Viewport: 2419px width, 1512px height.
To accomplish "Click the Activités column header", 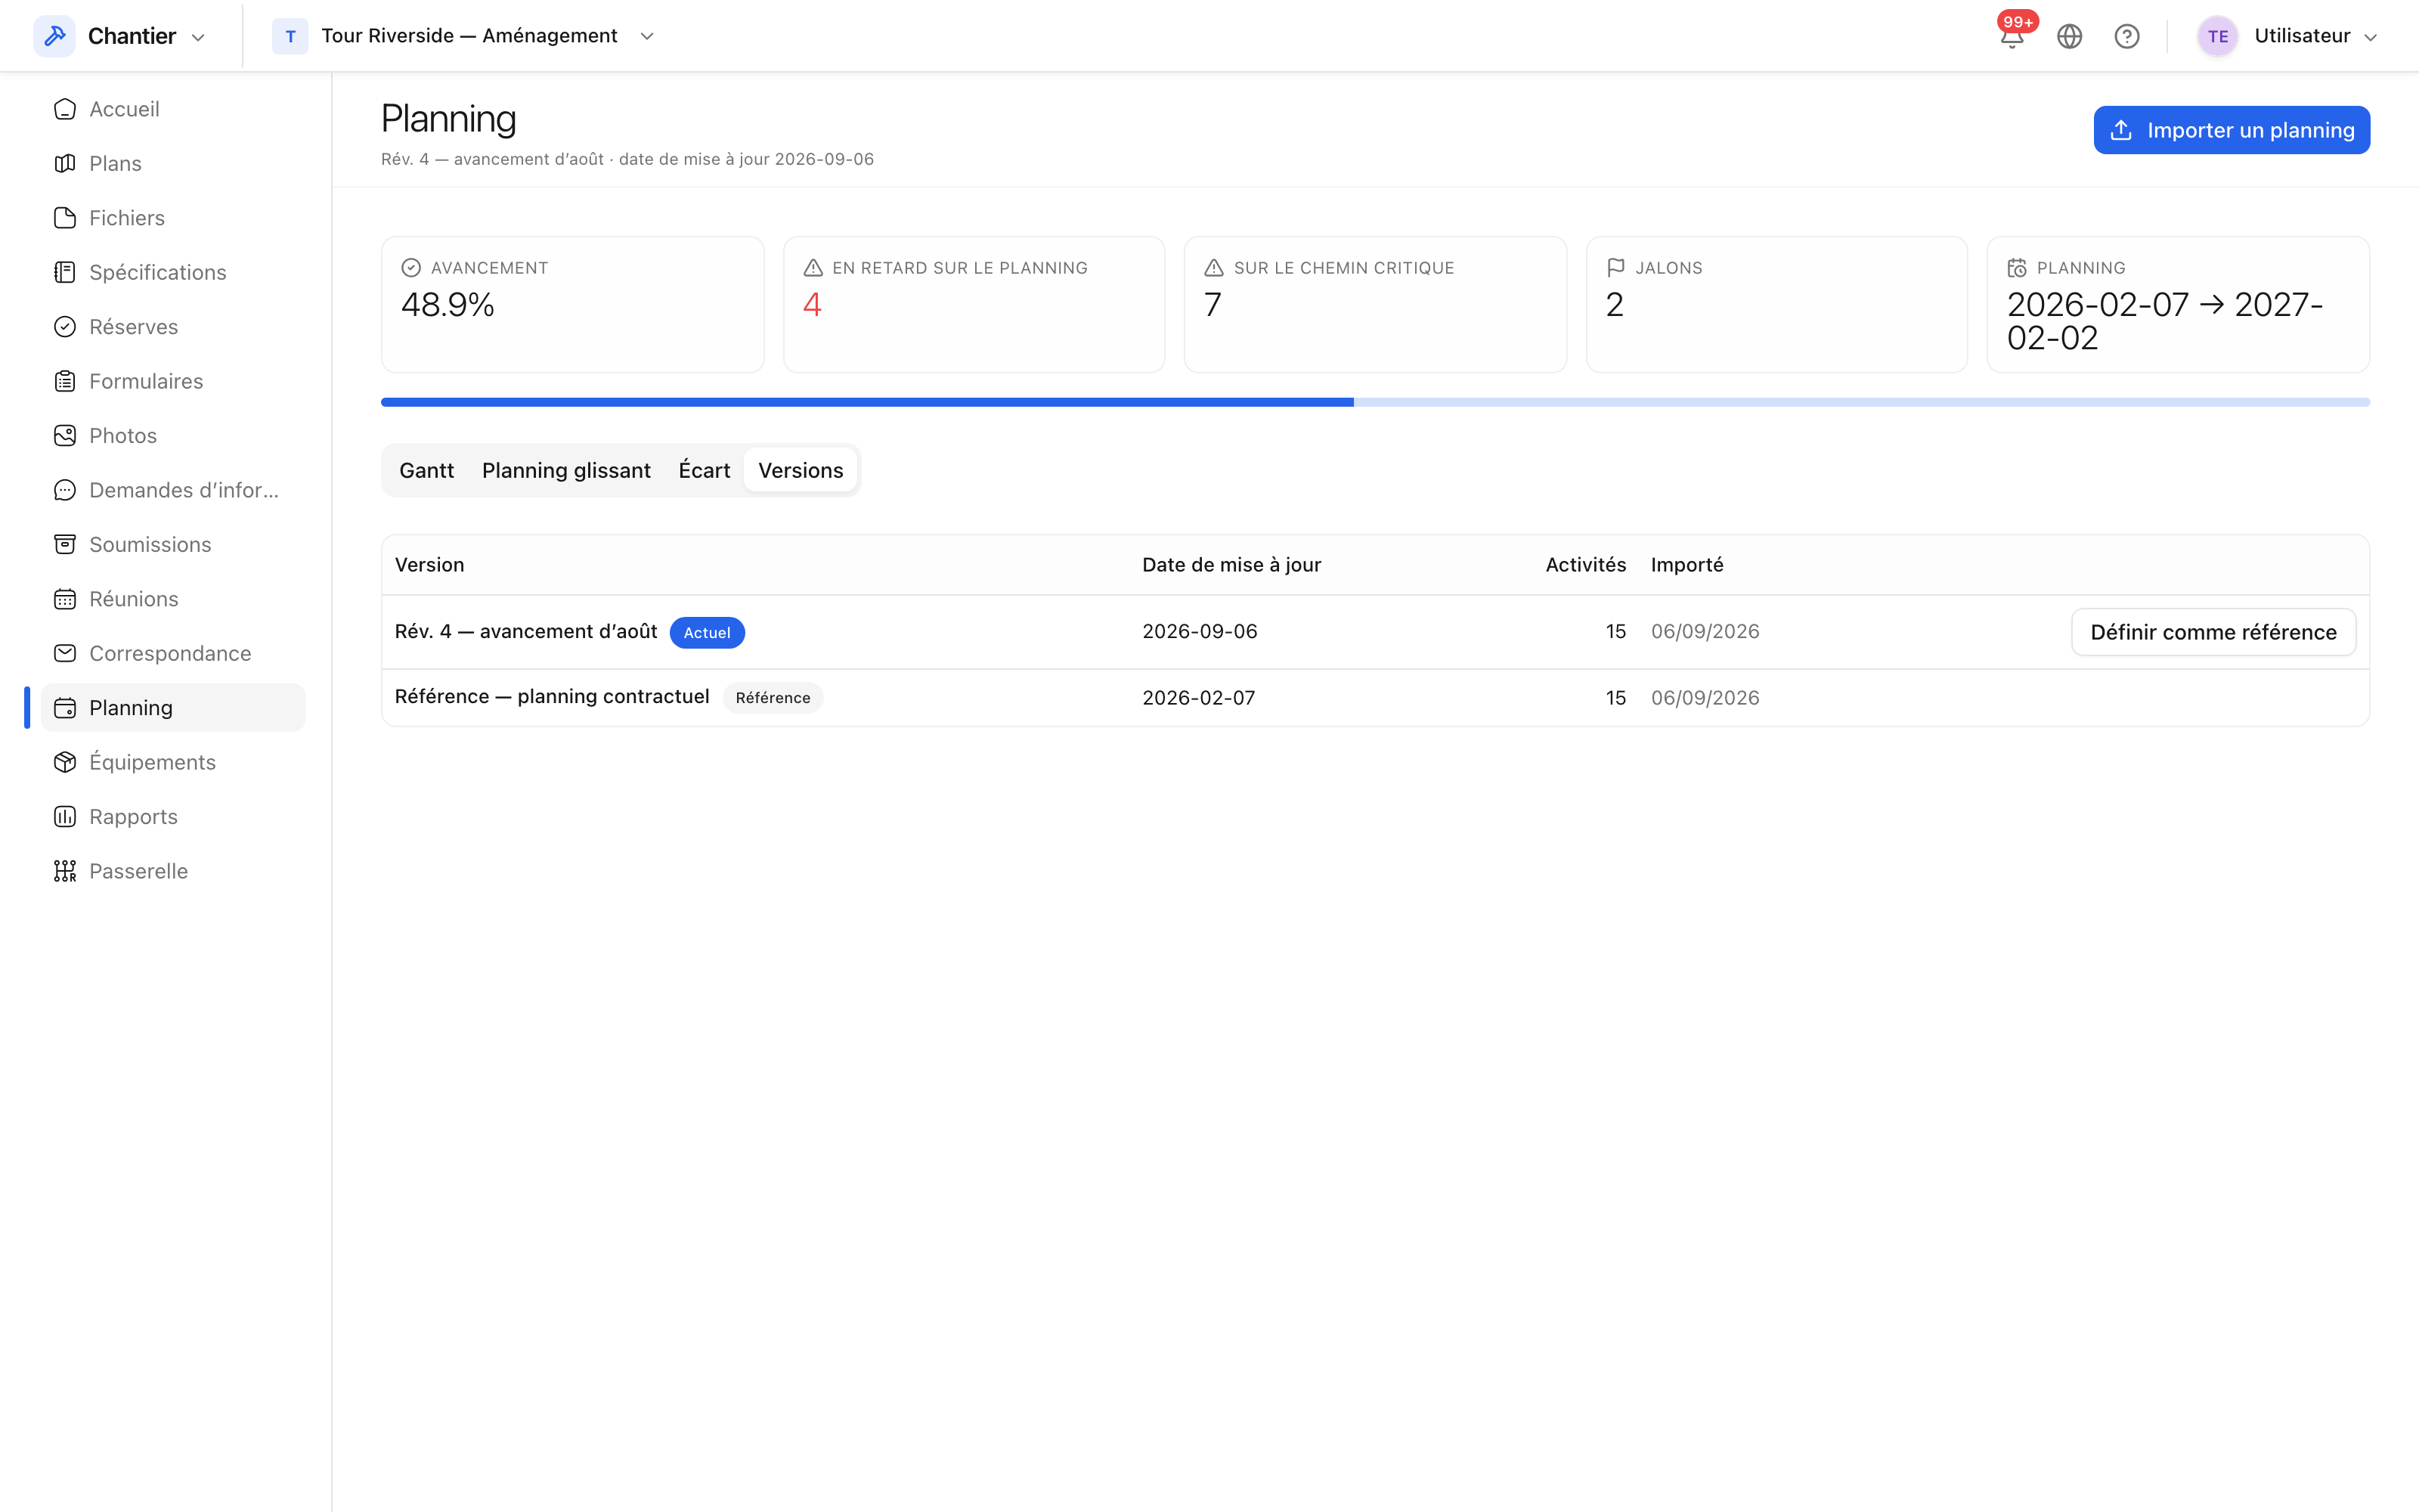I will click(1585, 565).
